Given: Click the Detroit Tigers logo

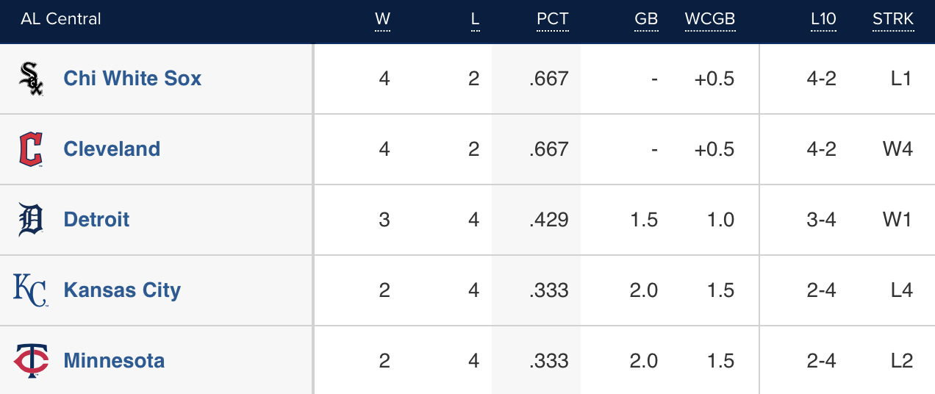Looking at the screenshot, I should (x=31, y=220).
